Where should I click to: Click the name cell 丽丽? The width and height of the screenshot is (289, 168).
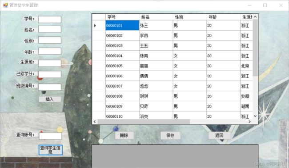coord(156,66)
